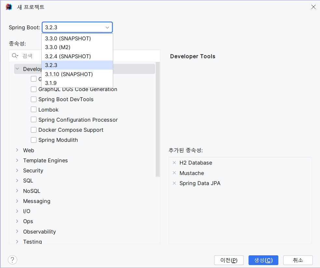
Task: Close the new project dialog
Action: point(313,7)
